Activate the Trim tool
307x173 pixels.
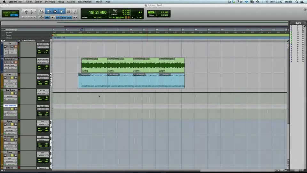[49, 12]
